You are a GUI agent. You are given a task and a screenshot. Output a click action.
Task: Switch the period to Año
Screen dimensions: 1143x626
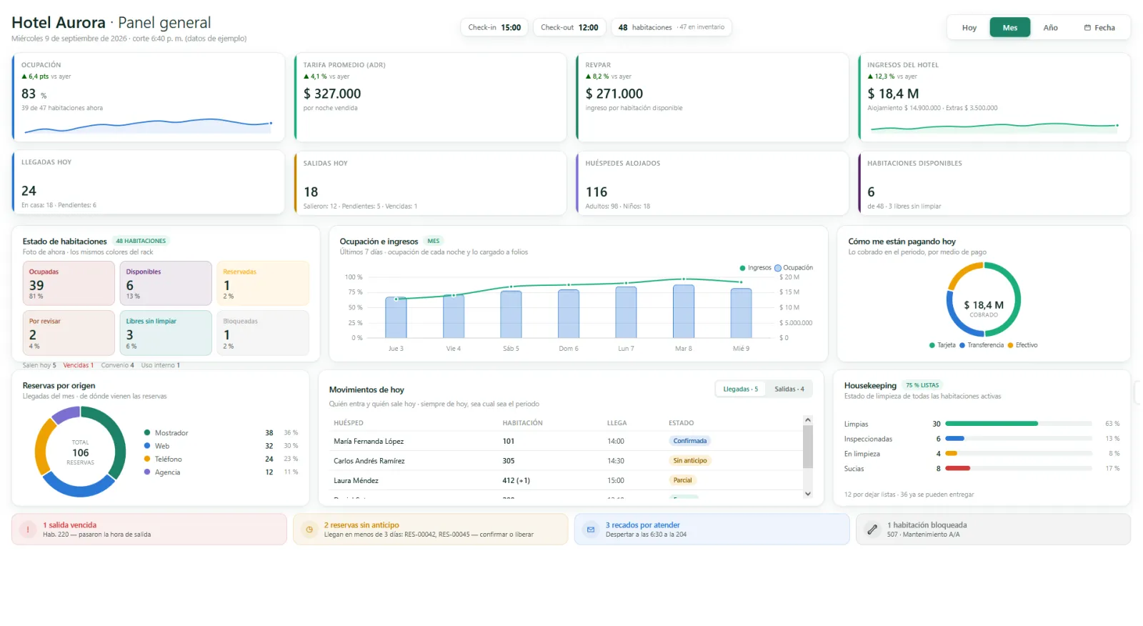click(1050, 28)
